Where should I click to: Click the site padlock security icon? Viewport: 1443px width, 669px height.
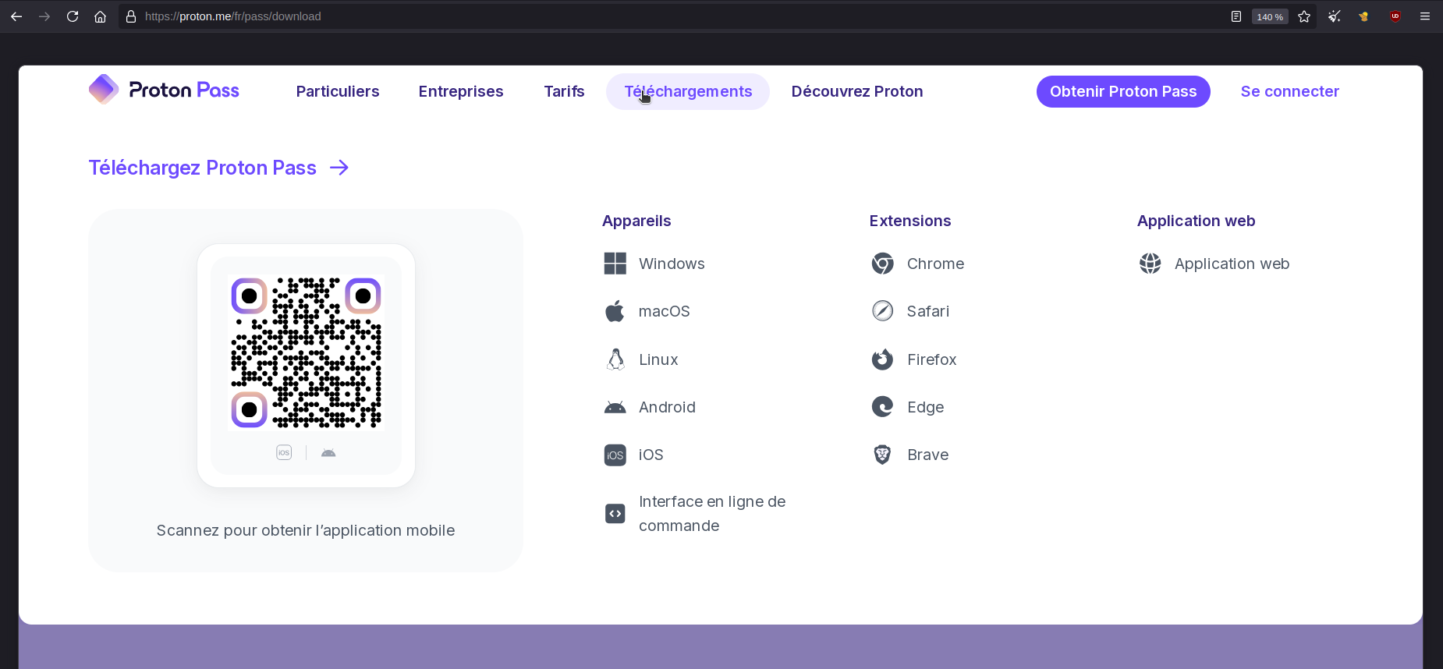click(131, 16)
